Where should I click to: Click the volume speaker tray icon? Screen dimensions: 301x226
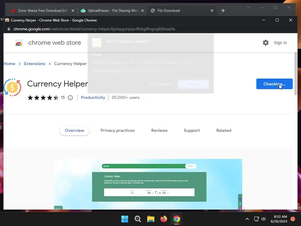(263, 219)
